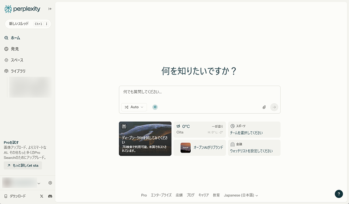Image resolution: width=349 pixels, height=204 pixels.
Task: Click the Pro footer link
Action: point(144,195)
